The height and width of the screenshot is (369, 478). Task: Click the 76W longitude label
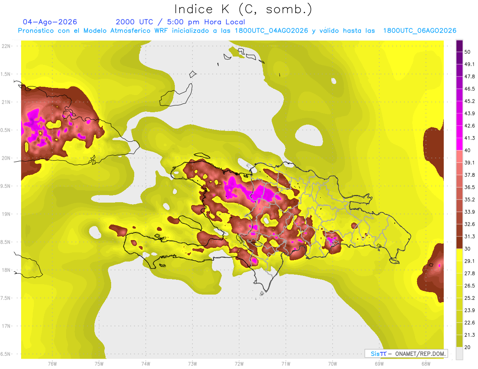coord(52,364)
